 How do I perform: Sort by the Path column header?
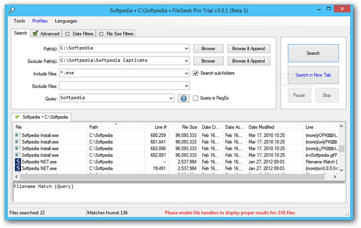point(116,127)
